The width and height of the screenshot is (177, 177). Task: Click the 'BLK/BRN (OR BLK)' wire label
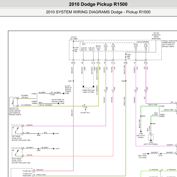pyautogui.click(x=25, y=96)
